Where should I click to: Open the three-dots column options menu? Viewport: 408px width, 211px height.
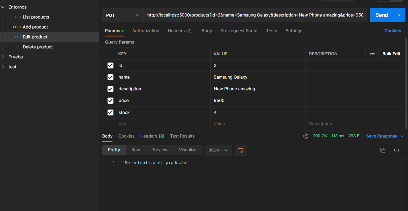(x=372, y=54)
